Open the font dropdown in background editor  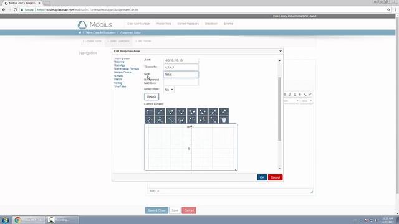tap(291, 101)
